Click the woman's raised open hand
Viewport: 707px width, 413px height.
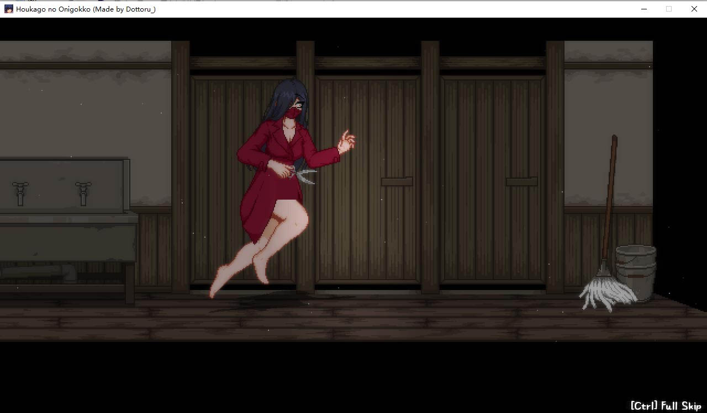pos(346,142)
